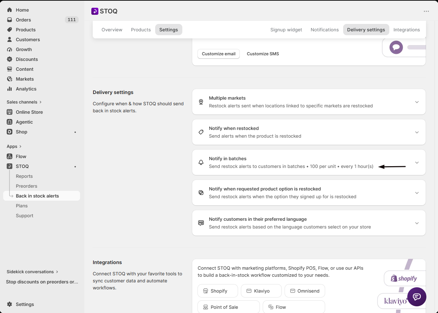Screen dimensions: 438x313
Task: Click the Shopify integration button
Action: (218, 291)
